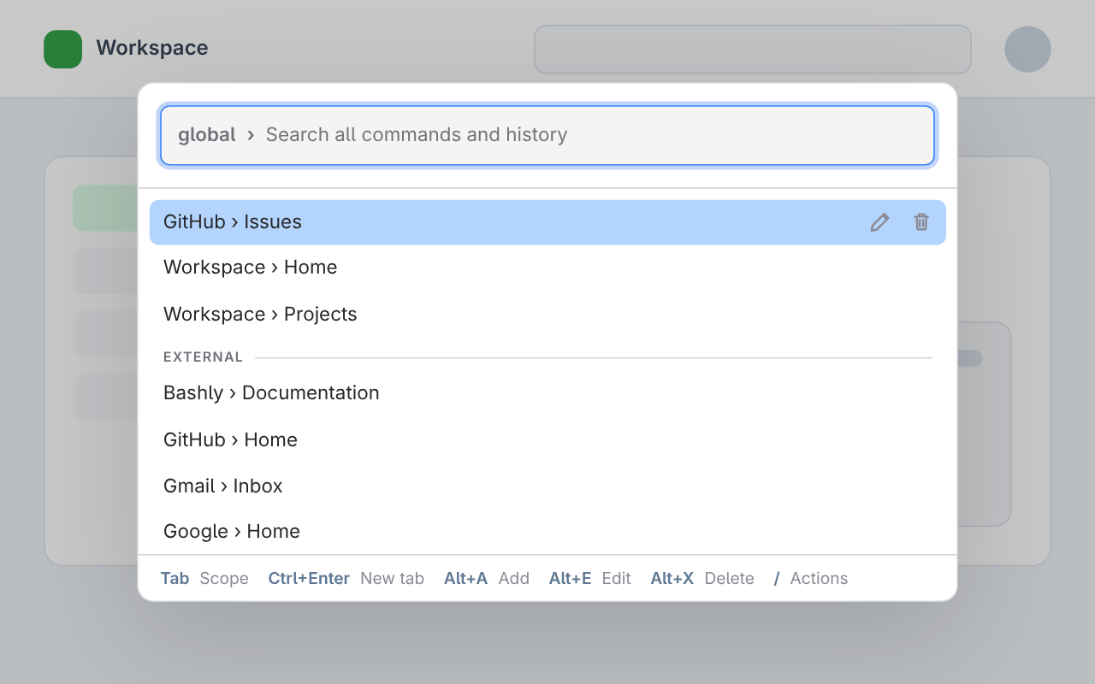Click the header search bar behind the palette
The width and height of the screenshot is (1095, 684).
[753, 49]
